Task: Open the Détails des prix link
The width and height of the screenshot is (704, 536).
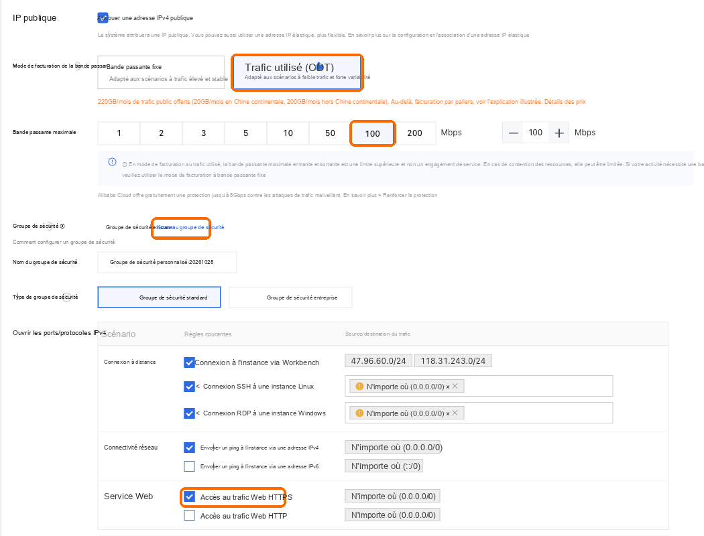Action: point(565,102)
